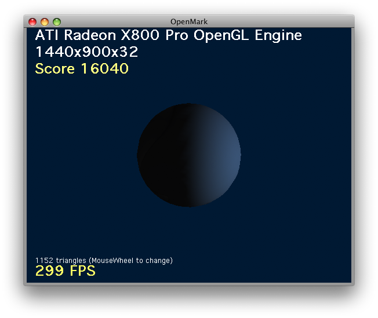Viewport: 378px width, 318px height.
Task: Click the 1152 triangles (MouseWheel to change) label
Action: point(104,261)
